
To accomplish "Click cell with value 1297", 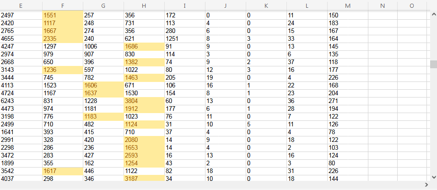I will [63, 47].
